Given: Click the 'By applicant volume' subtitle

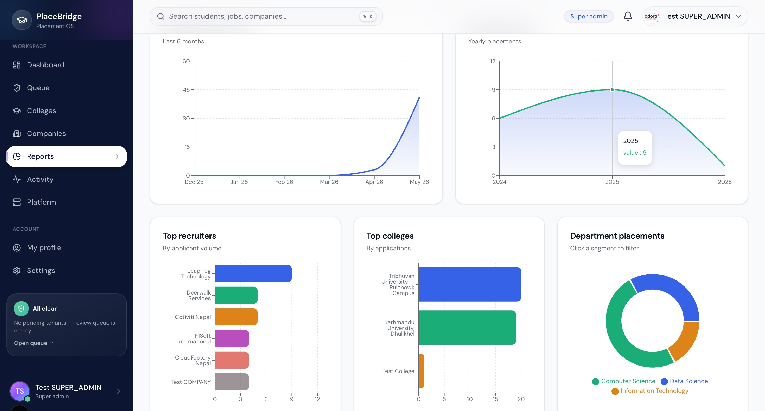Looking at the screenshot, I should coord(192,248).
